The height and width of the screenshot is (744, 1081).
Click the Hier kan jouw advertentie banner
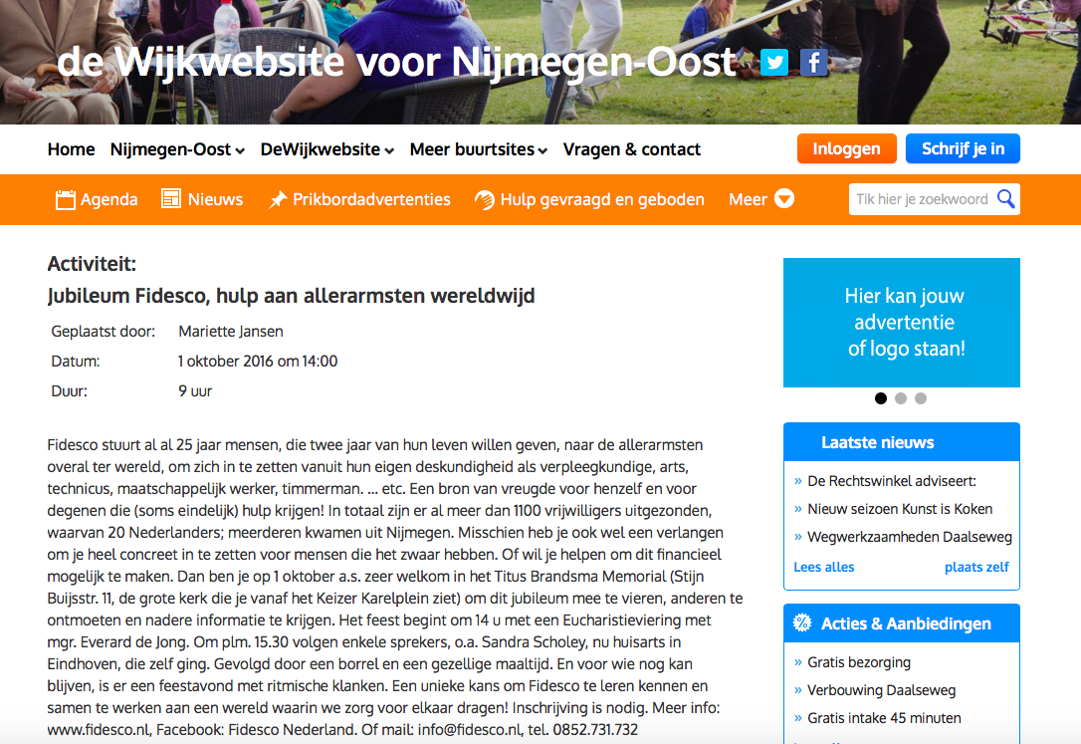pos(902,323)
